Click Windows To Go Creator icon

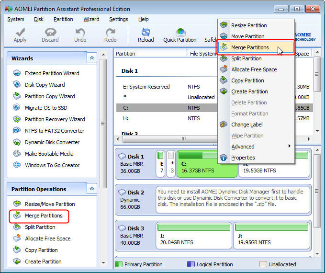17,165
